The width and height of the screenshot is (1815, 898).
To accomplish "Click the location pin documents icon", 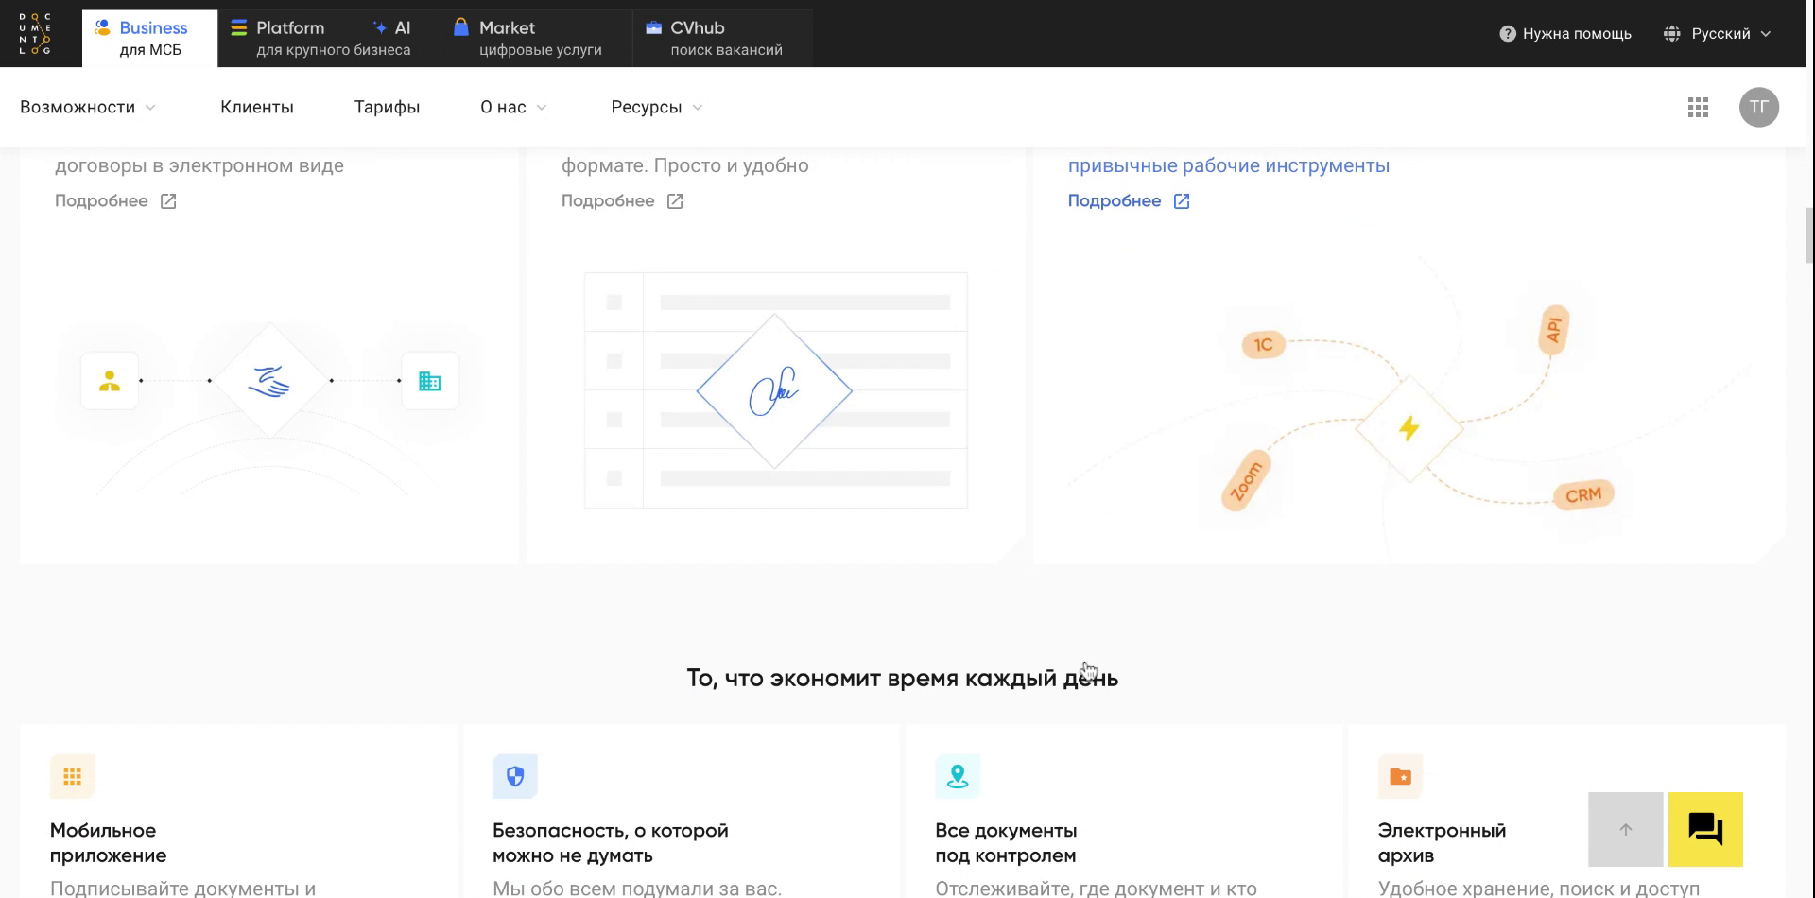I will (x=957, y=775).
